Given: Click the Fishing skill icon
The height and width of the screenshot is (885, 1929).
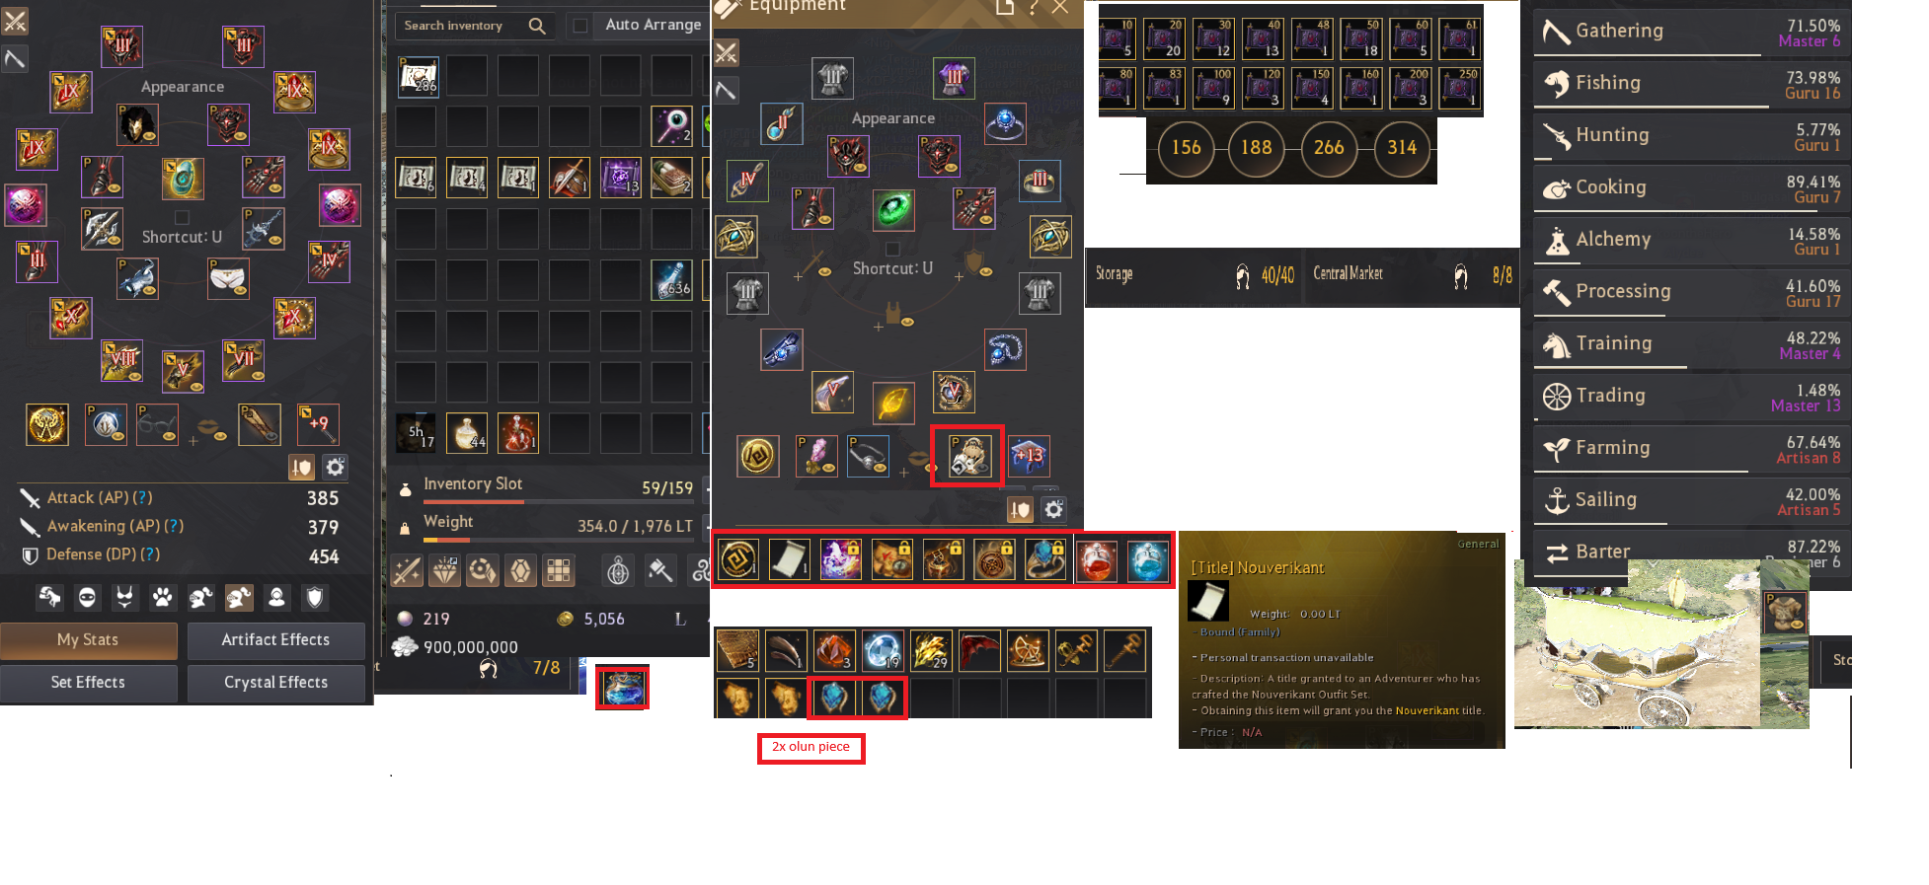Looking at the screenshot, I should click(1557, 84).
